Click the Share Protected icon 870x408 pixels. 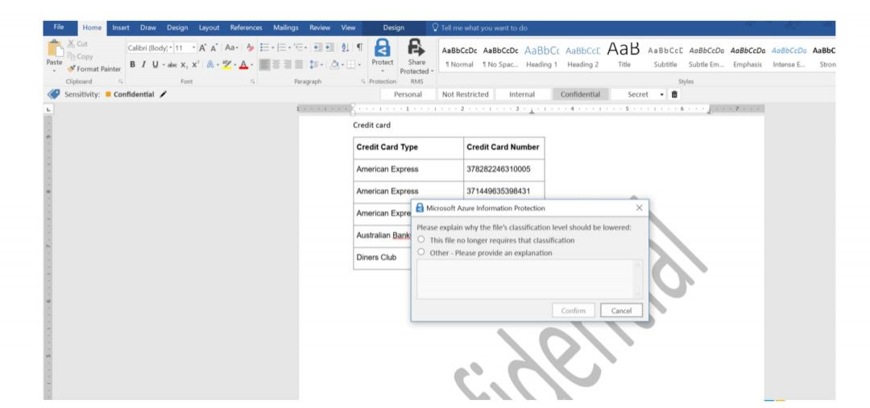416,47
